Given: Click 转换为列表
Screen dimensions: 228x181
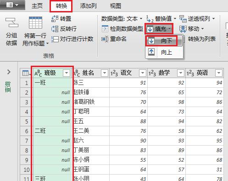Looking at the screenshot, I should [201, 39].
